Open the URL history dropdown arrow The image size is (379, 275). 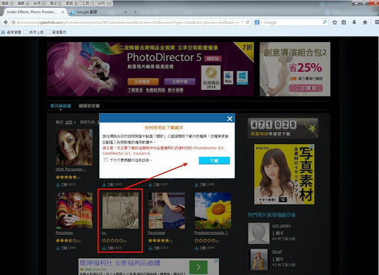click(x=242, y=23)
